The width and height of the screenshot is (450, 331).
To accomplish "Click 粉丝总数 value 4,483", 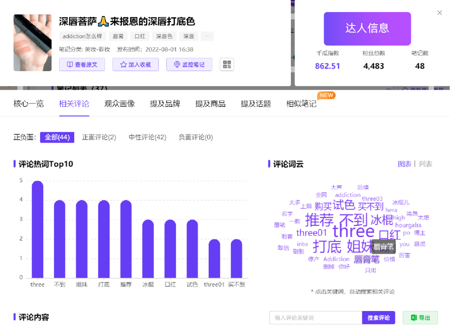I will coord(374,66).
